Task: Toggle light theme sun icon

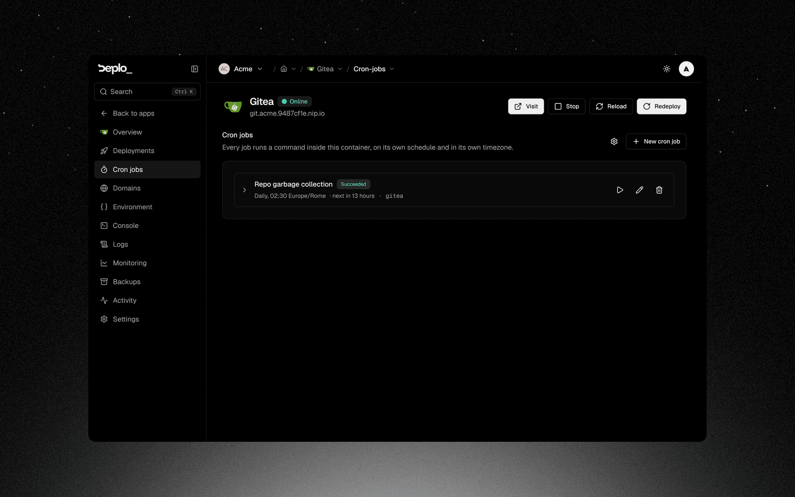Action: click(x=667, y=69)
